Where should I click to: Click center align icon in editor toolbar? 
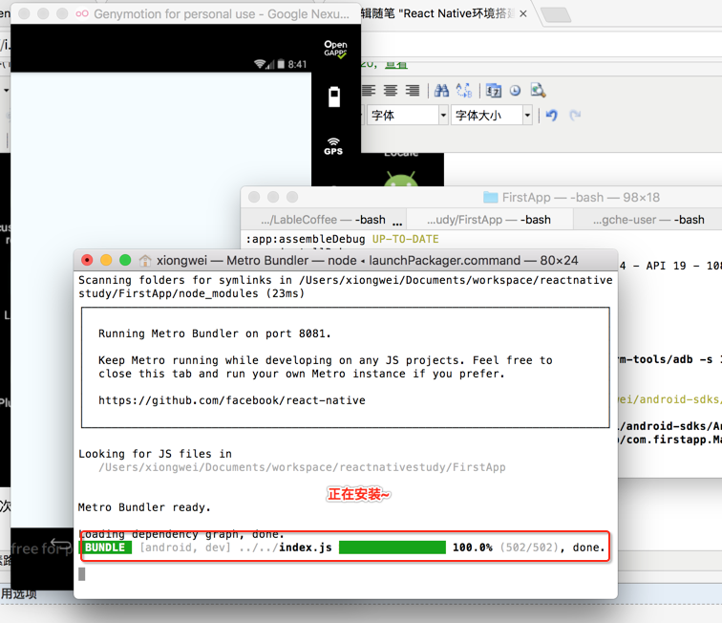(x=391, y=91)
